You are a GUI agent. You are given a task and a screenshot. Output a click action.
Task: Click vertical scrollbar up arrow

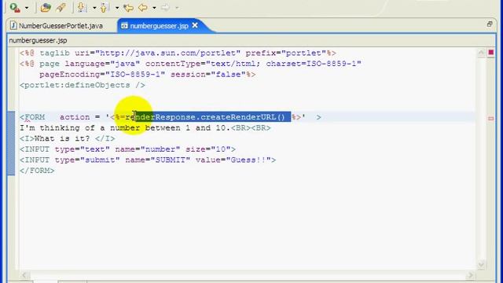(x=481, y=53)
